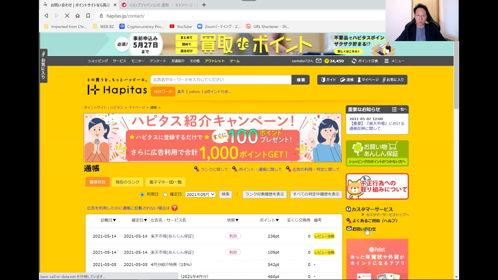Open モニター menu
The image size is (498, 280).
(138, 61)
